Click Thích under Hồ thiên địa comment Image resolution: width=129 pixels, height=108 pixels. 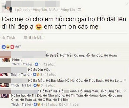point(15,104)
